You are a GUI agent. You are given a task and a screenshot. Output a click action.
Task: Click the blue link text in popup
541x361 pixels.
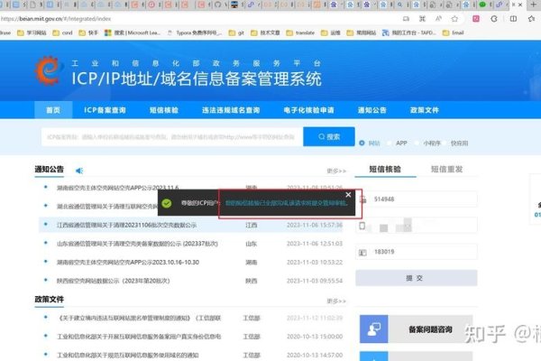(286, 203)
